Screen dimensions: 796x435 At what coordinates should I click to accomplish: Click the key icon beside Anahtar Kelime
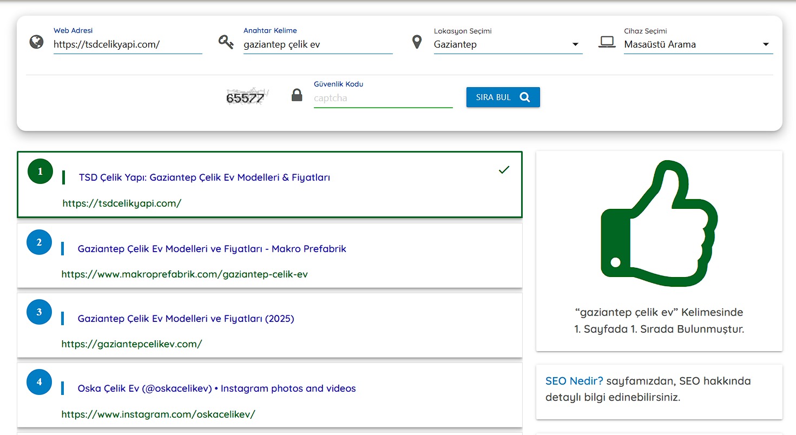(226, 42)
